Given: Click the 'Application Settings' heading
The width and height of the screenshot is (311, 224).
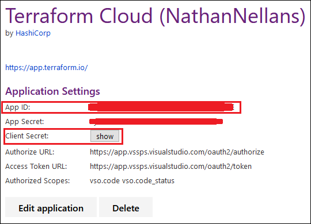Looking at the screenshot, I should tap(52, 91).
